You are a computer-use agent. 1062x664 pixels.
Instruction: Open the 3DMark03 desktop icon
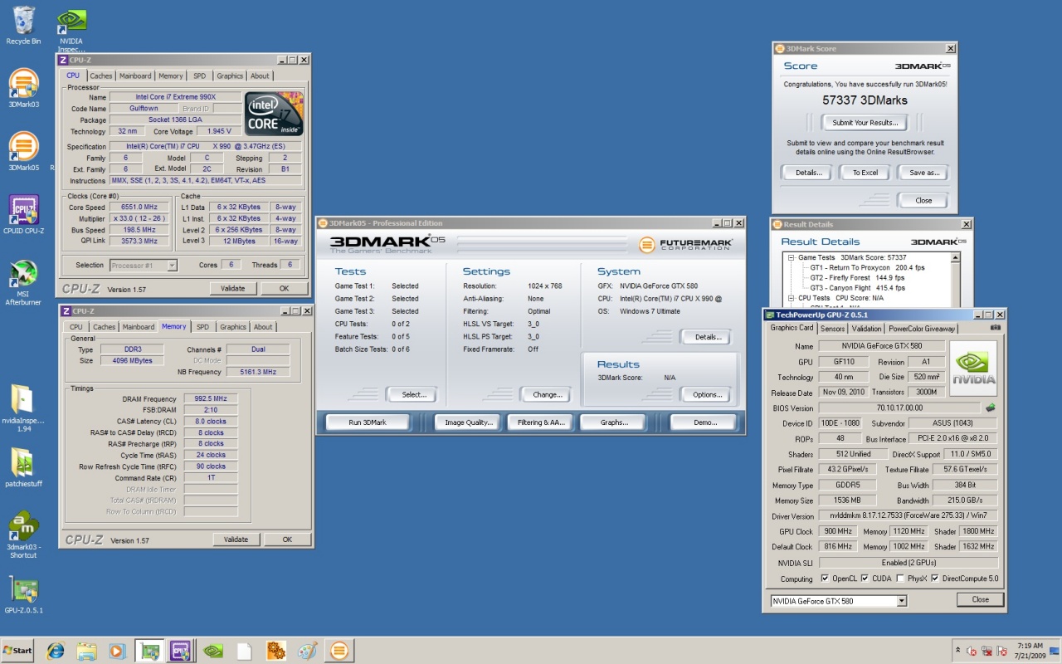[23, 84]
